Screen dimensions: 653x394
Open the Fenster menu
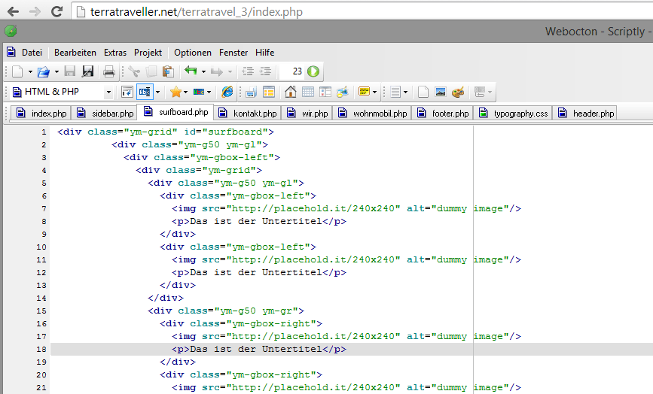[233, 53]
